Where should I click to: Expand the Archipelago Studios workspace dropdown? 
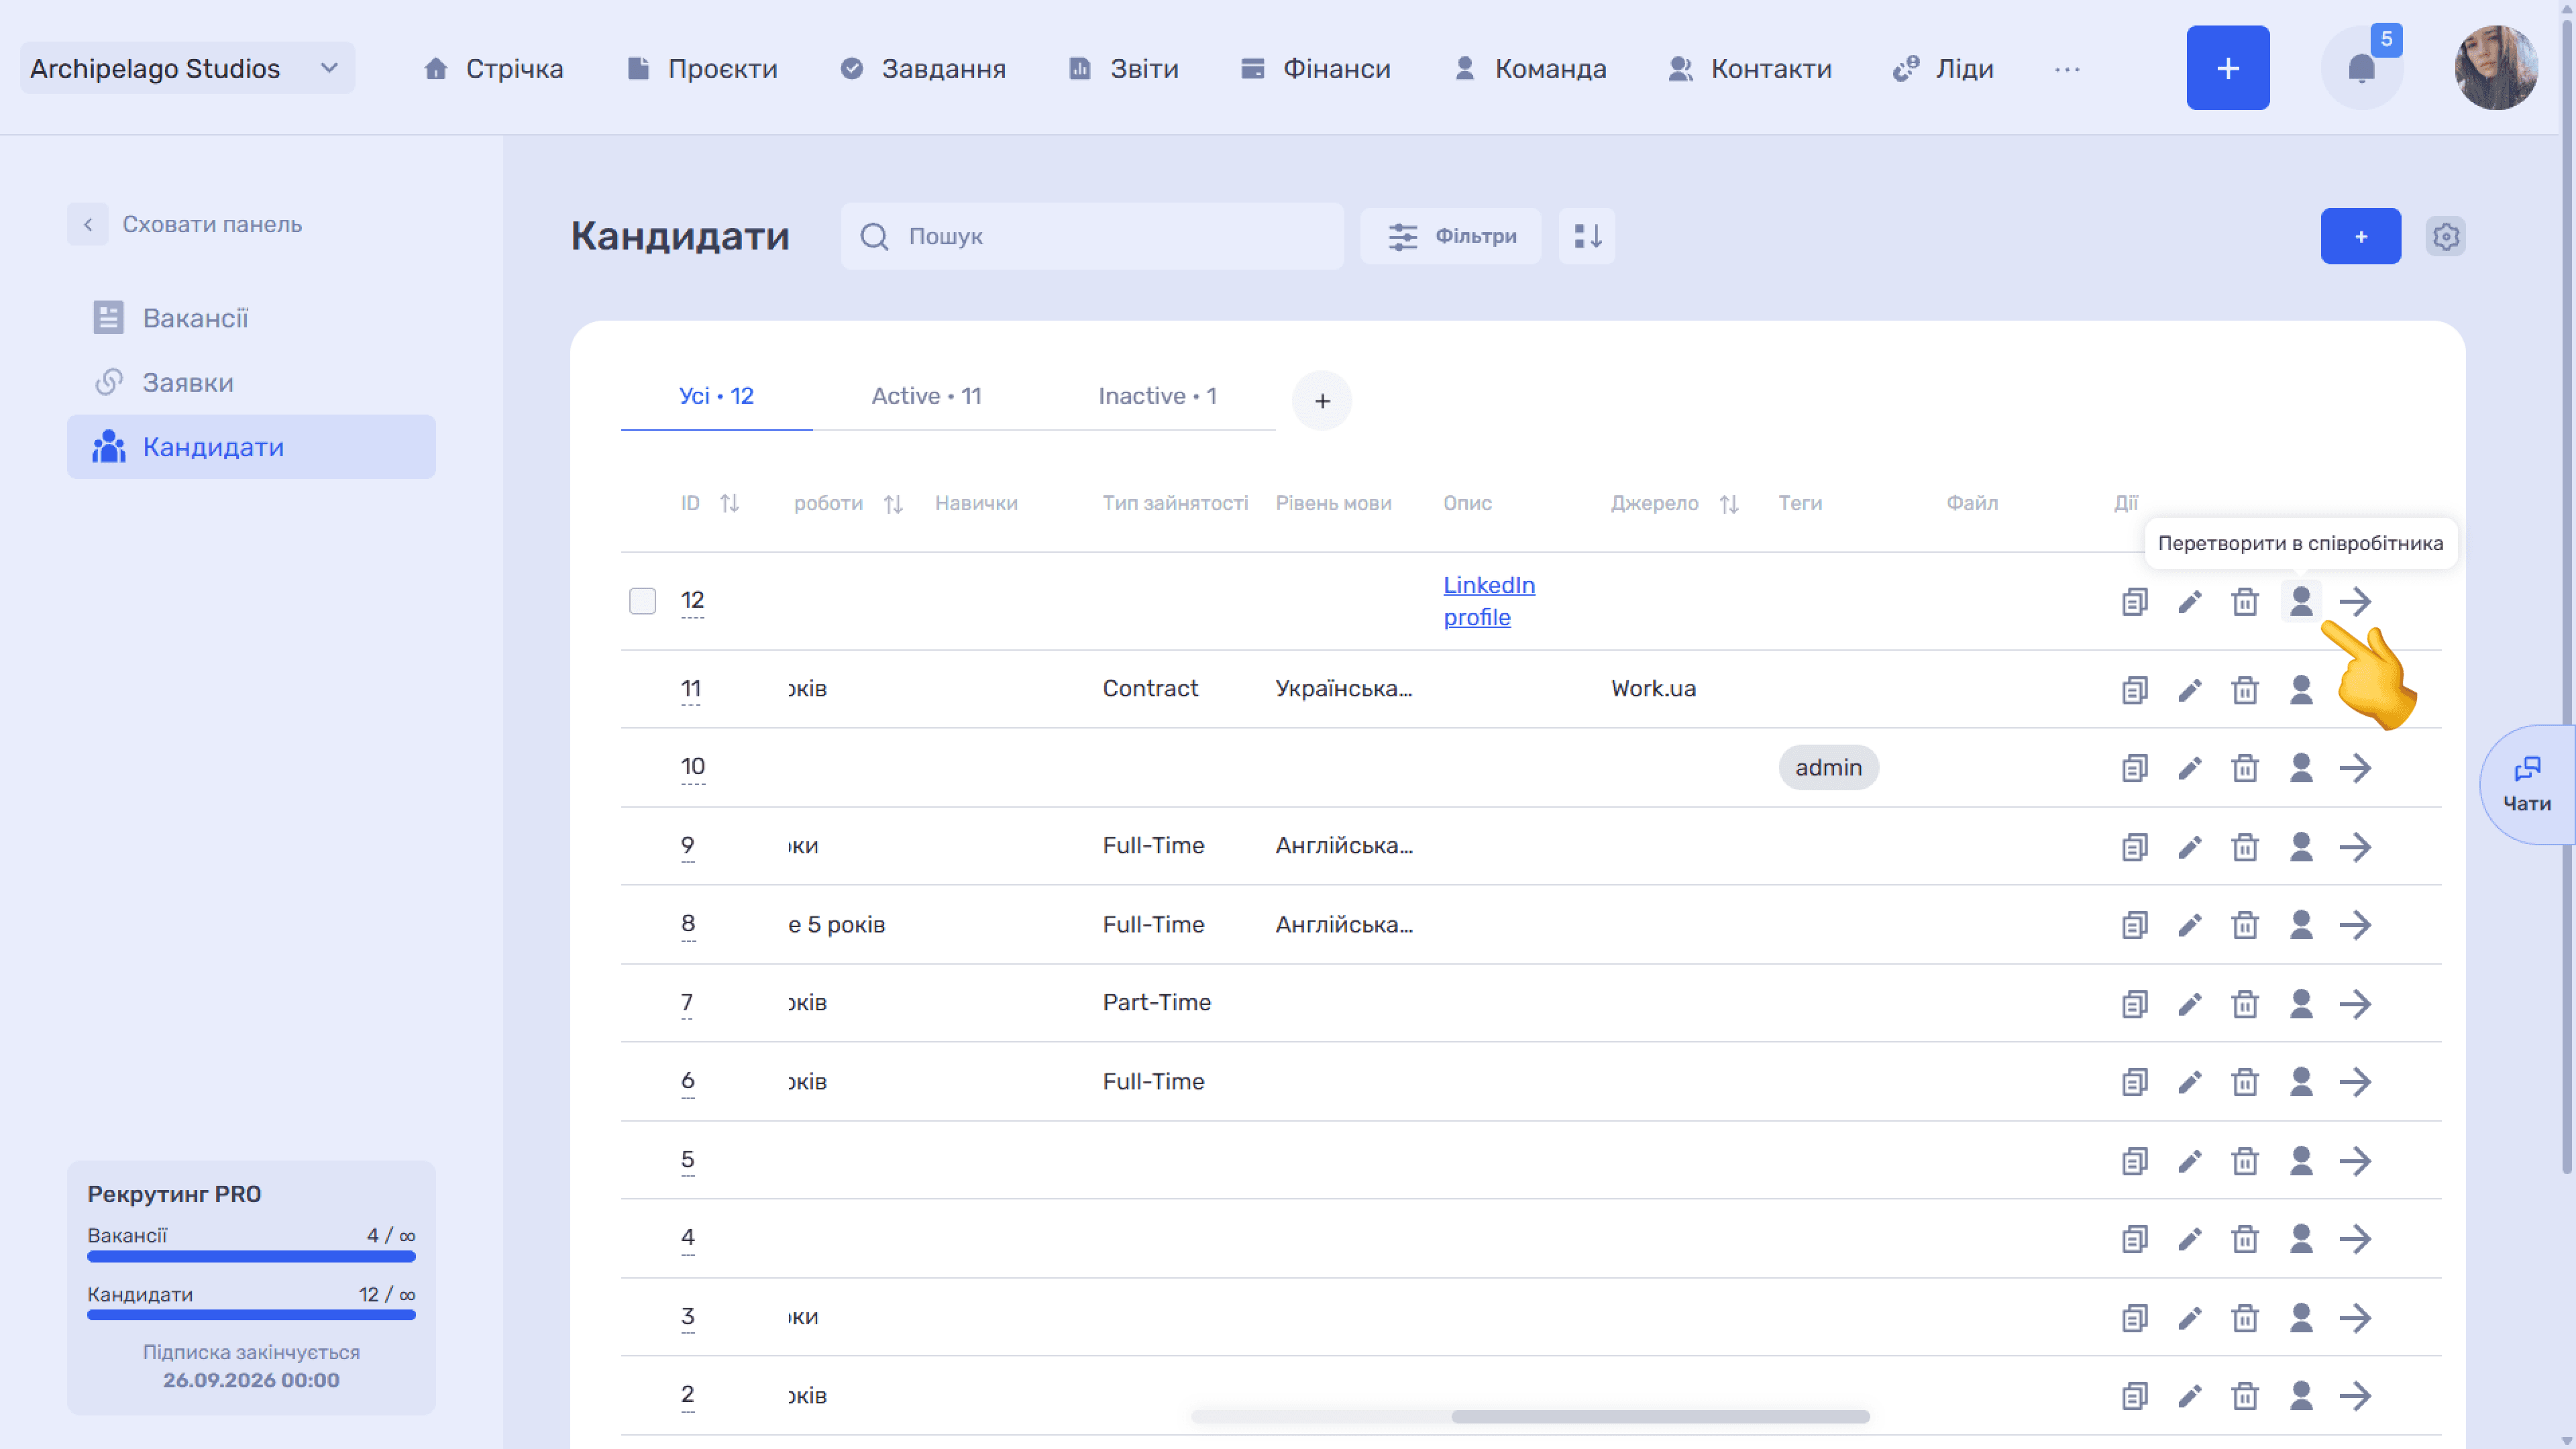[x=187, y=68]
